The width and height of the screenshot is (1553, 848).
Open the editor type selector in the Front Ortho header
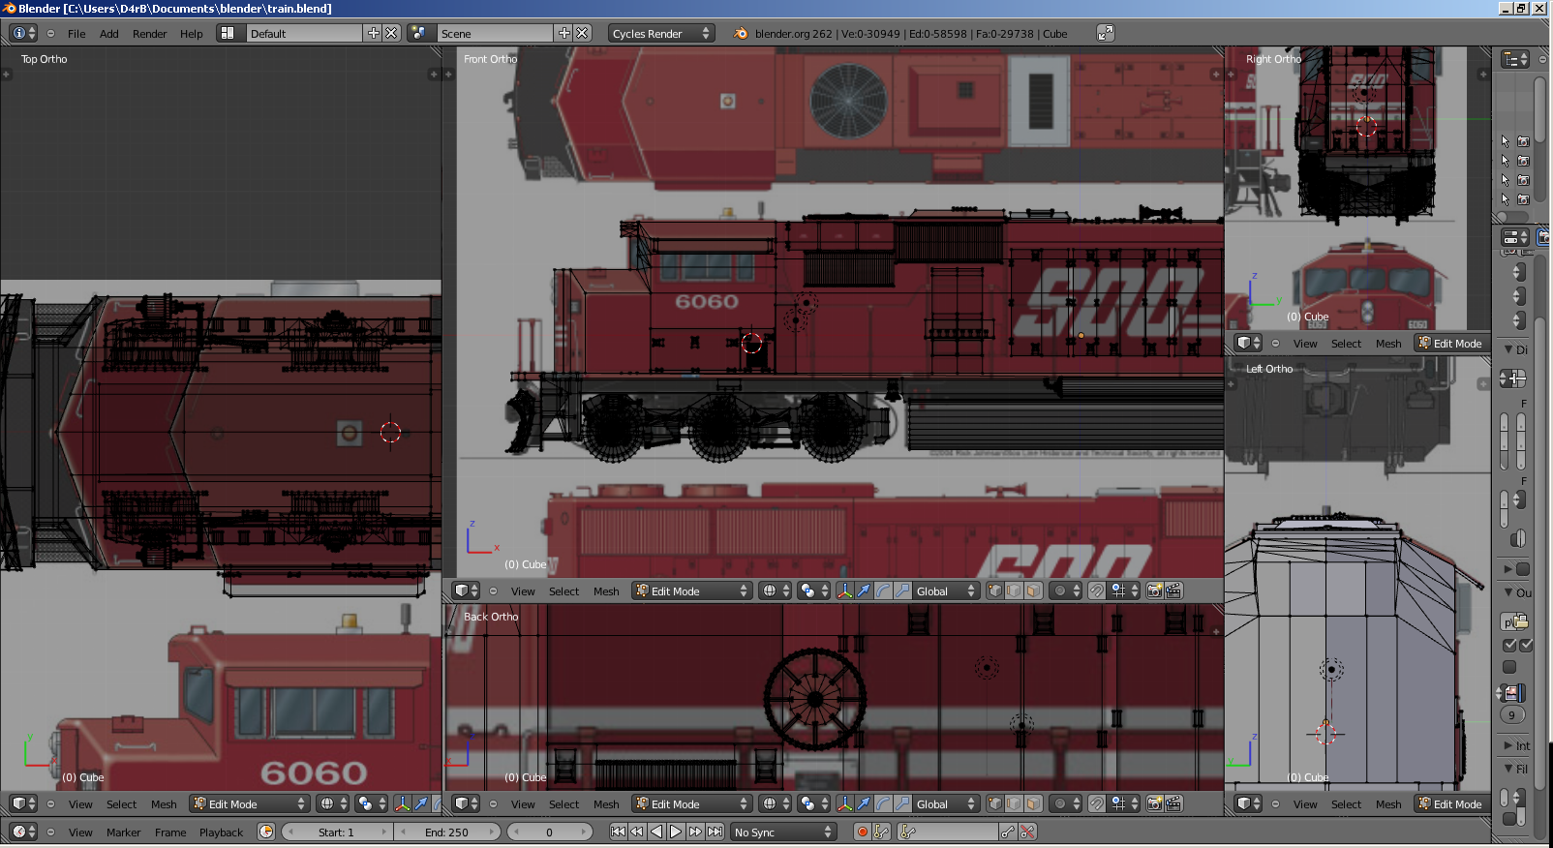point(467,591)
